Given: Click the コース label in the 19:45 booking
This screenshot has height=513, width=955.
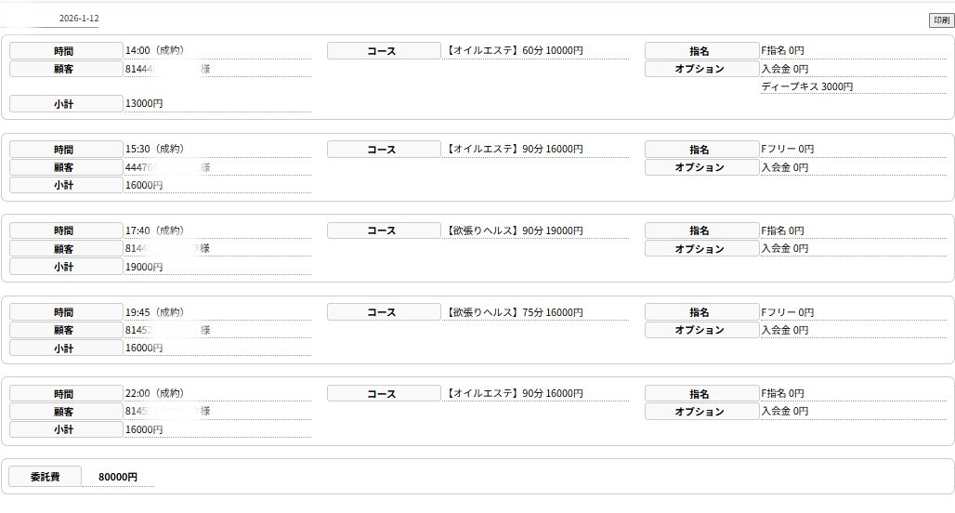Looking at the screenshot, I should [383, 312].
